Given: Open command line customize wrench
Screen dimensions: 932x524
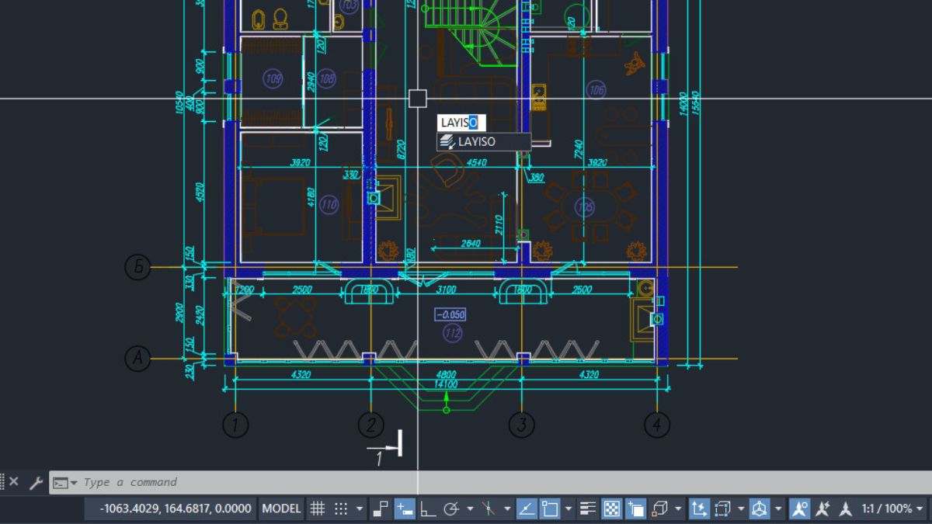Looking at the screenshot, I should click(x=36, y=482).
